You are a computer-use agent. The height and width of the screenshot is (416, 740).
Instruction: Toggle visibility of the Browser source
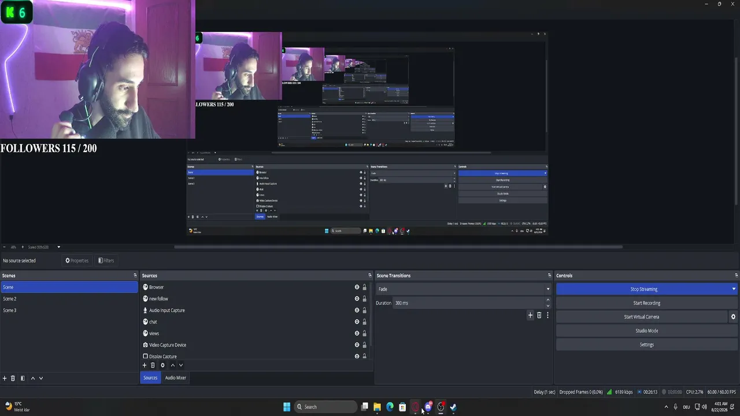[x=357, y=287]
